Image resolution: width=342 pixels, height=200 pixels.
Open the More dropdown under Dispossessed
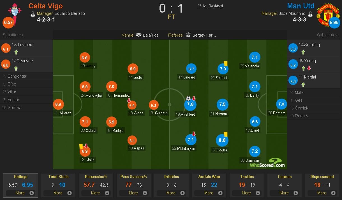coord(322,193)
